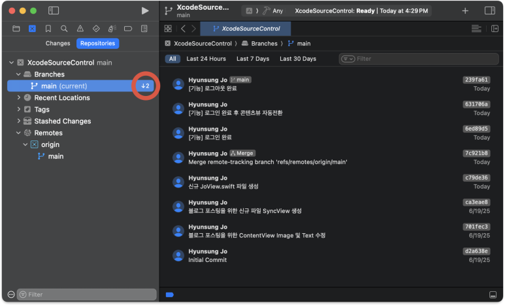Screen dimensions: 505x305
Task: Collapse the Branches group
Action: click(x=18, y=74)
